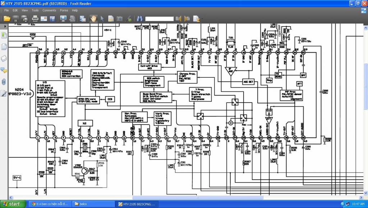Select the Snapshot camera tool
368x208 pixels.
coord(119,19)
